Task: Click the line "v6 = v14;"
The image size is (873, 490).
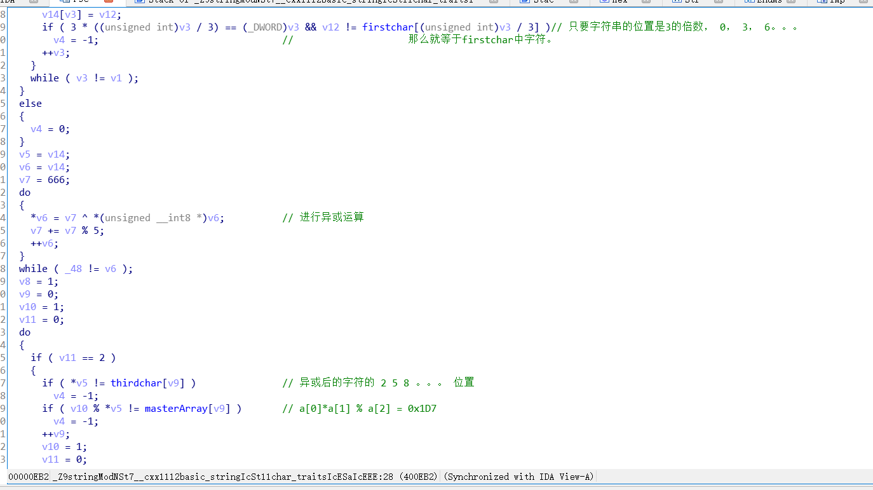Action: tap(44, 167)
